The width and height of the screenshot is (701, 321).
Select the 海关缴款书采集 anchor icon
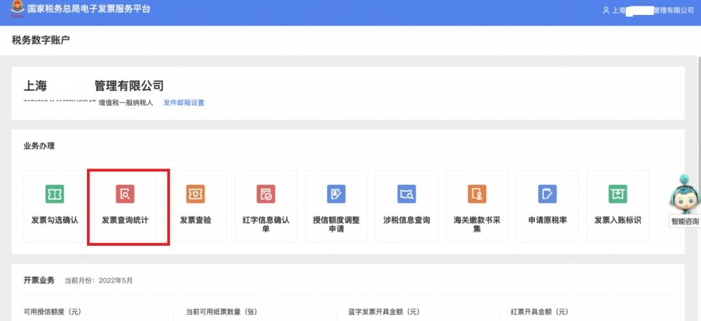[477, 193]
